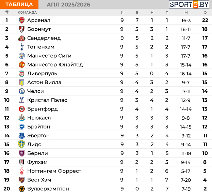Click the Everton club crest
Screen dimensions: 212x193
coord(22,136)
